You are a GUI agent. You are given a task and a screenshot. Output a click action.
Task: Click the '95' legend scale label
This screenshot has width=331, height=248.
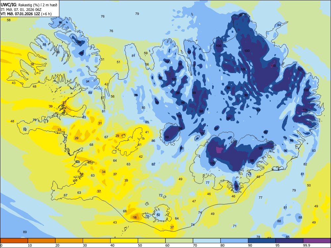pyautogui.click(x=278, y=245)
